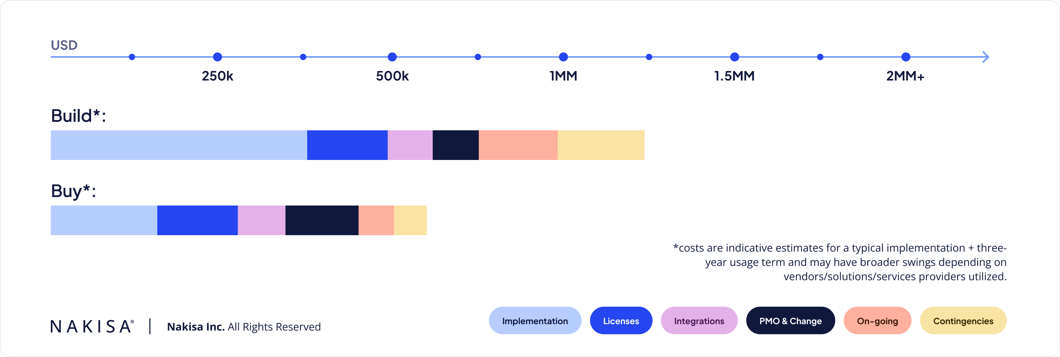The height and width of the screenshot is (357, 1060).
Task: Select the 2MM+ axis marker dot
Action: click(x=906, y=57)
